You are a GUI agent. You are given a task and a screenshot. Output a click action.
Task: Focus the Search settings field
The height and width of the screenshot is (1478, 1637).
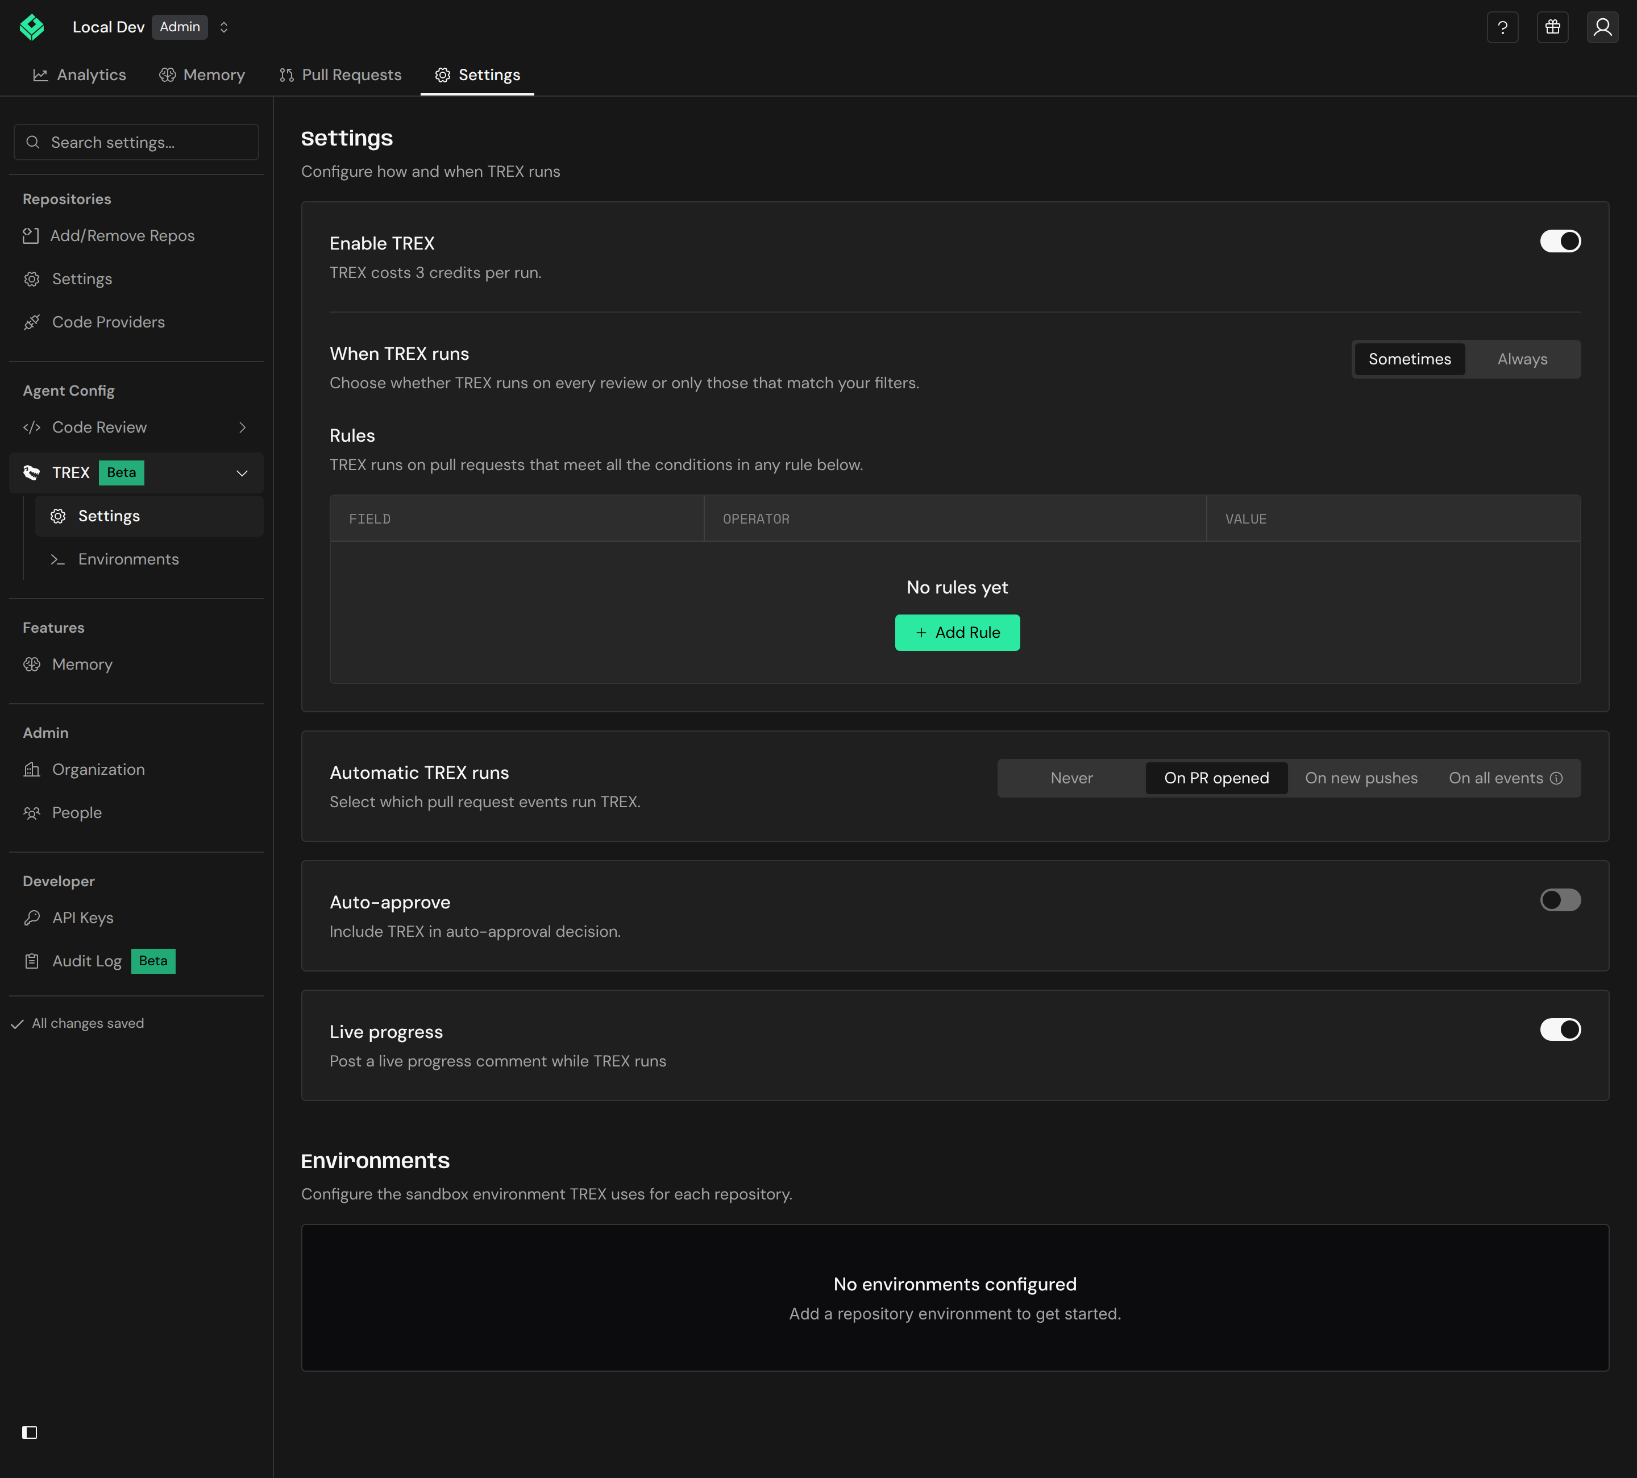(136, 142)
